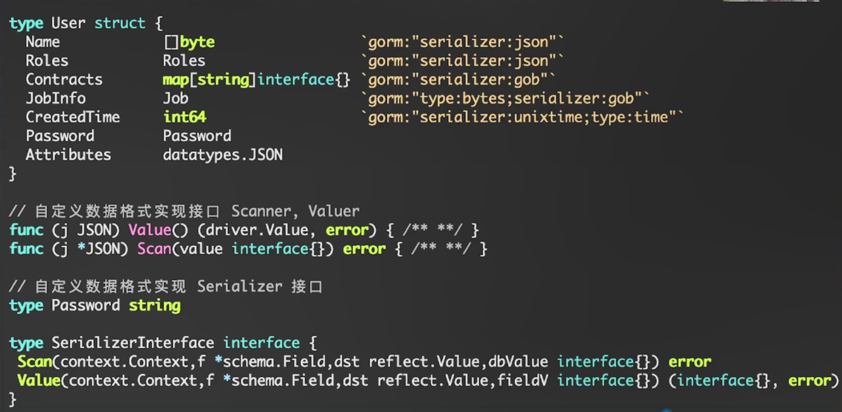This screenshot has height=412, width=842.
Task: Click the Contracts field name
Action: point(64,80)
